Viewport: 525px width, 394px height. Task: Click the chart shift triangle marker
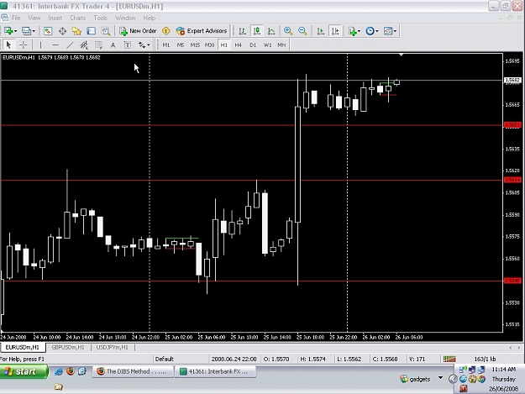point(402,55)
